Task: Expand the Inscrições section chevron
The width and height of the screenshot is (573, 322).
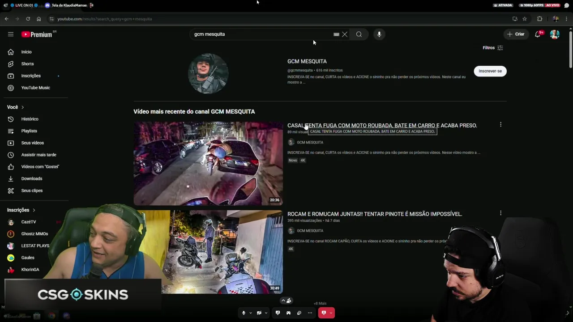Action: click(34, 210)
